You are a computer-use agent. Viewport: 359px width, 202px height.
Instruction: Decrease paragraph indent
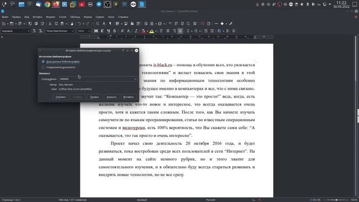(212, 31)
